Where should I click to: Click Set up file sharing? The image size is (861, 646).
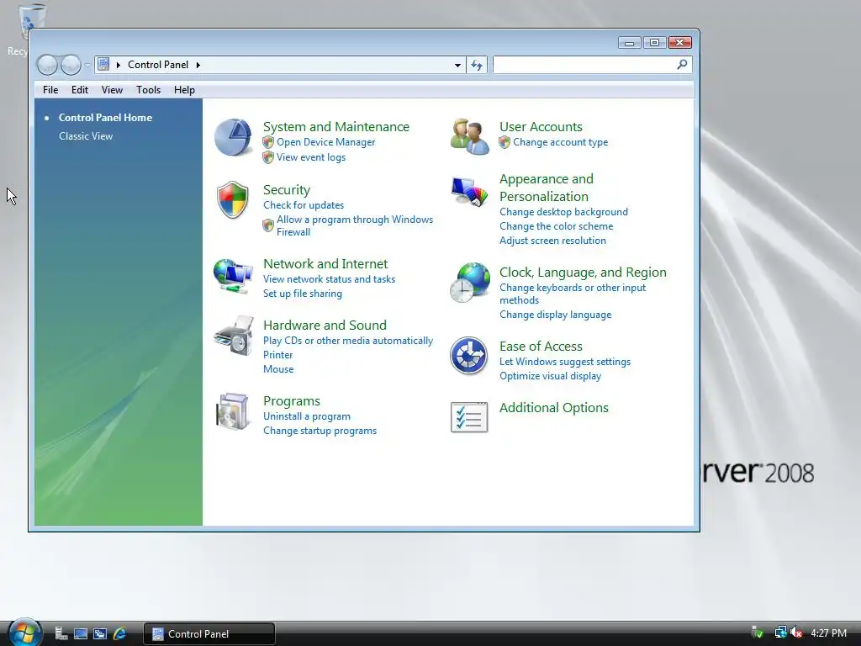coord(303,294)
